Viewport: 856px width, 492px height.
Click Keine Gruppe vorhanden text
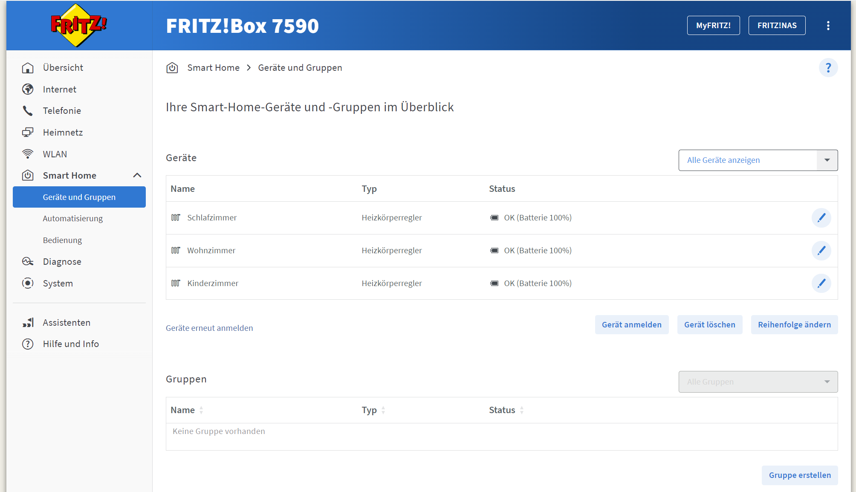(x=219, y=431)
